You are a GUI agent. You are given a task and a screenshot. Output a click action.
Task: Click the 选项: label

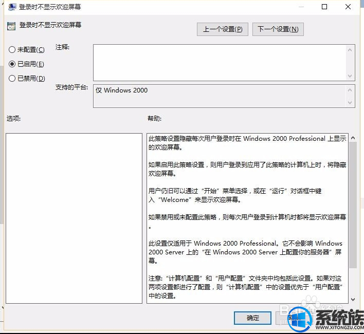[13, 119]
